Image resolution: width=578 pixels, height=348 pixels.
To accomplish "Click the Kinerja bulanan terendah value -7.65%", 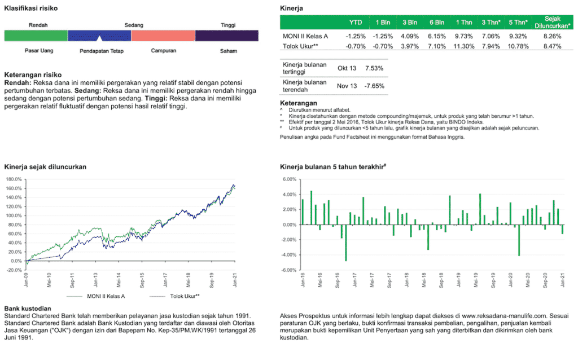I will coord(373,86).
